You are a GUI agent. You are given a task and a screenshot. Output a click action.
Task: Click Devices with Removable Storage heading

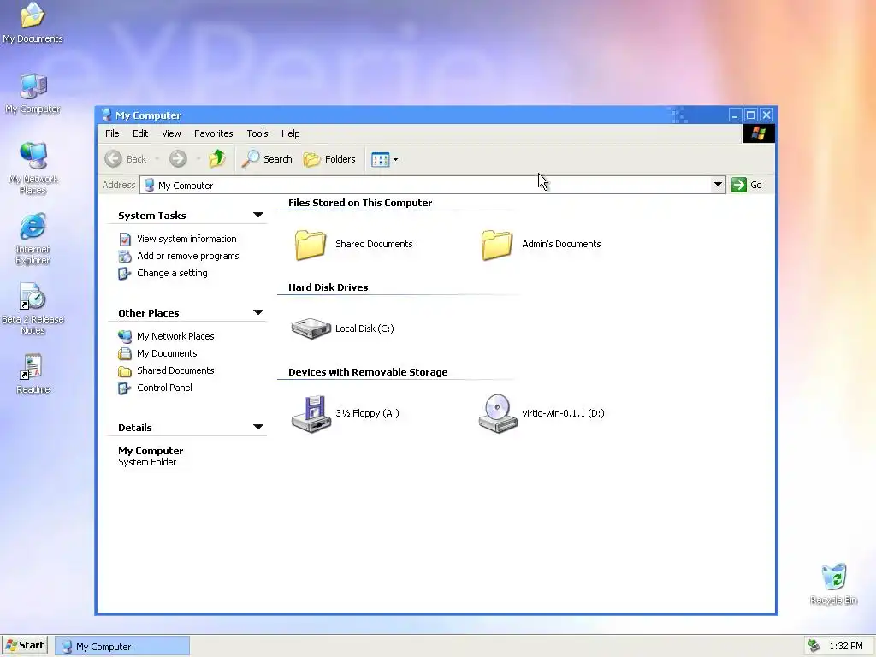click(x=368, y=372)
